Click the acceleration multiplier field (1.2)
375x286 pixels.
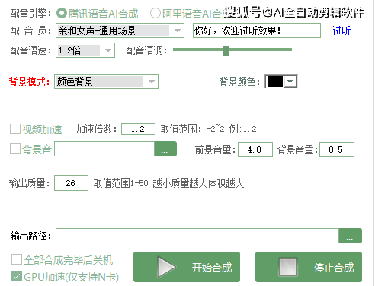(138, 129)
